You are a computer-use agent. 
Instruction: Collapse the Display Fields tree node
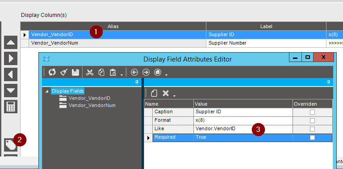[x=47, y=91]
